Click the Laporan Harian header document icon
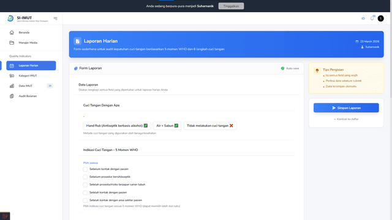 click(x=78, y=41)
